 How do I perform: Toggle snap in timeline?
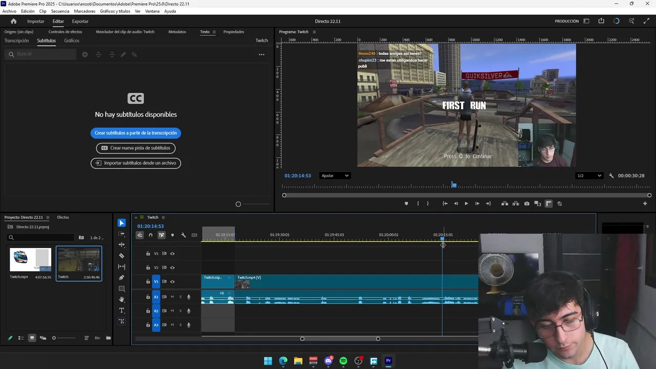151,235
